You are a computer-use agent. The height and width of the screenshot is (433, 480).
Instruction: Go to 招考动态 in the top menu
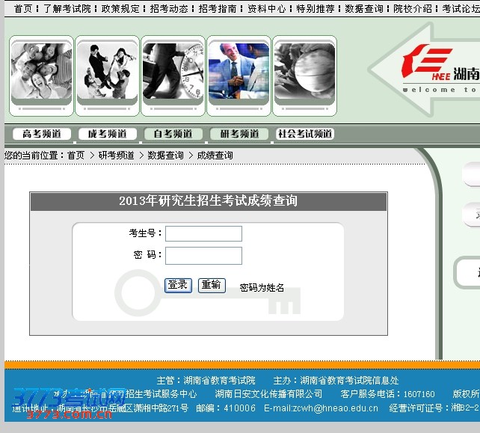(168, 9)
